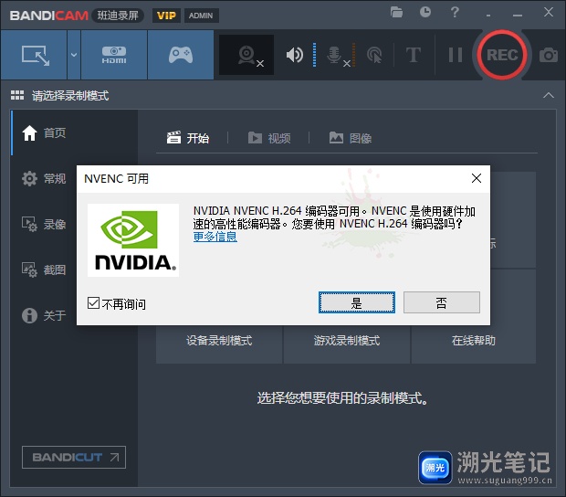
Task: Click the pause recording button
Action: (x=456, y=55)
